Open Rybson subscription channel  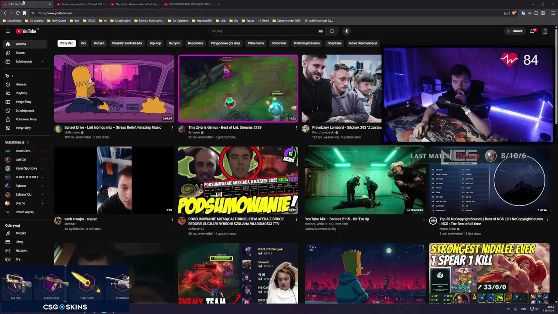click(x=25, y=186)
